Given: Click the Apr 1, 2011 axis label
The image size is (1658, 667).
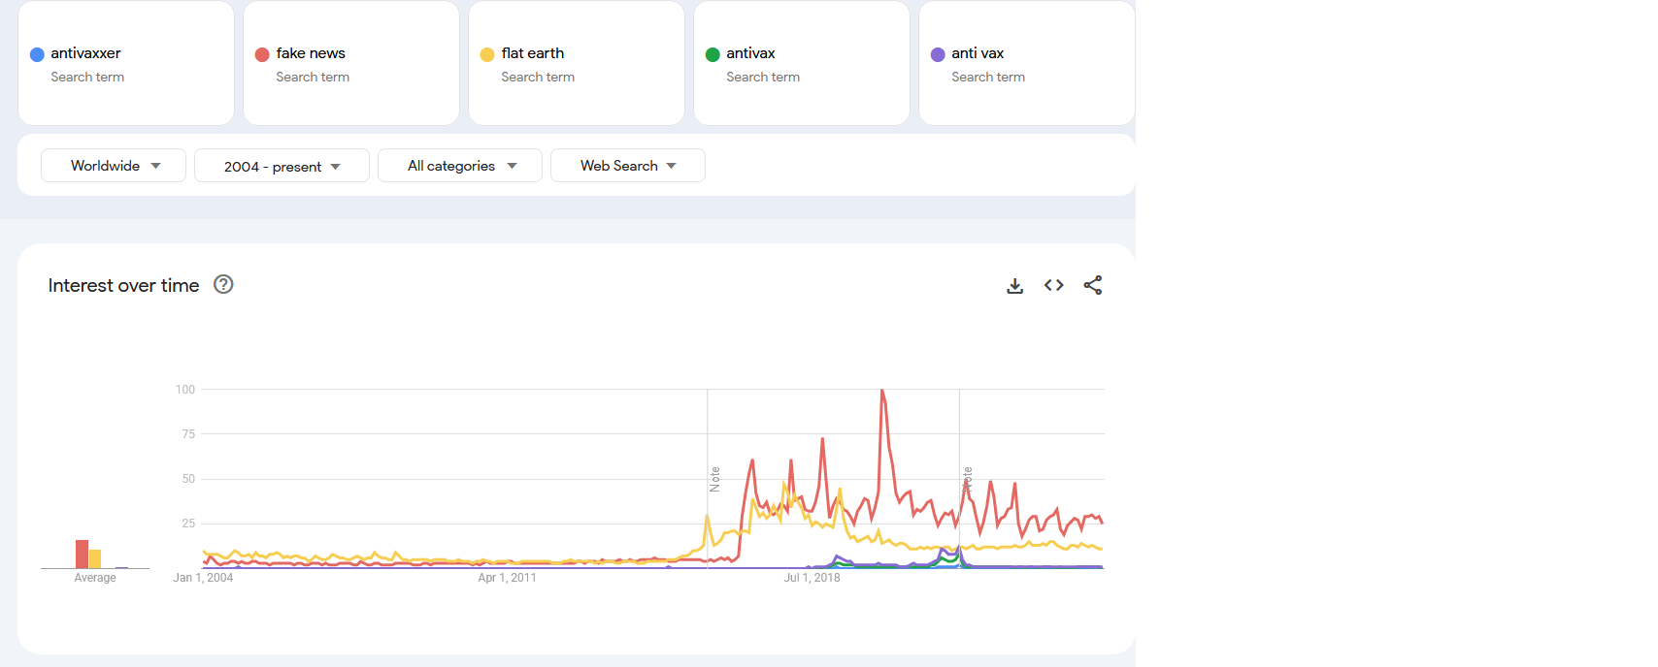Looking at the screenshot, I should [507, 578].
